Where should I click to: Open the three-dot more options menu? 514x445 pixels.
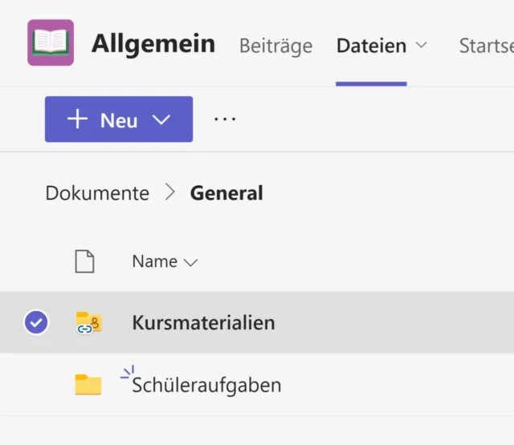pyautogui.click(x=225, y=119)
